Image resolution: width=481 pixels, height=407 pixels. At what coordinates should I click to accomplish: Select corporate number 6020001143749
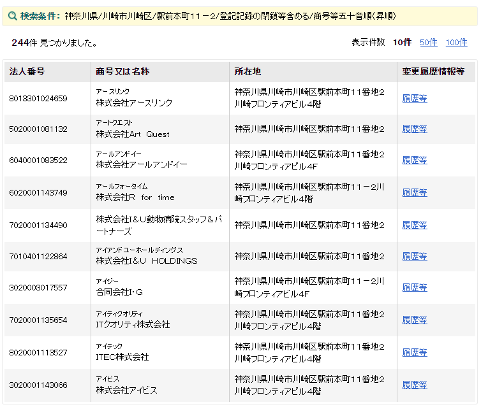coord(38,192)
